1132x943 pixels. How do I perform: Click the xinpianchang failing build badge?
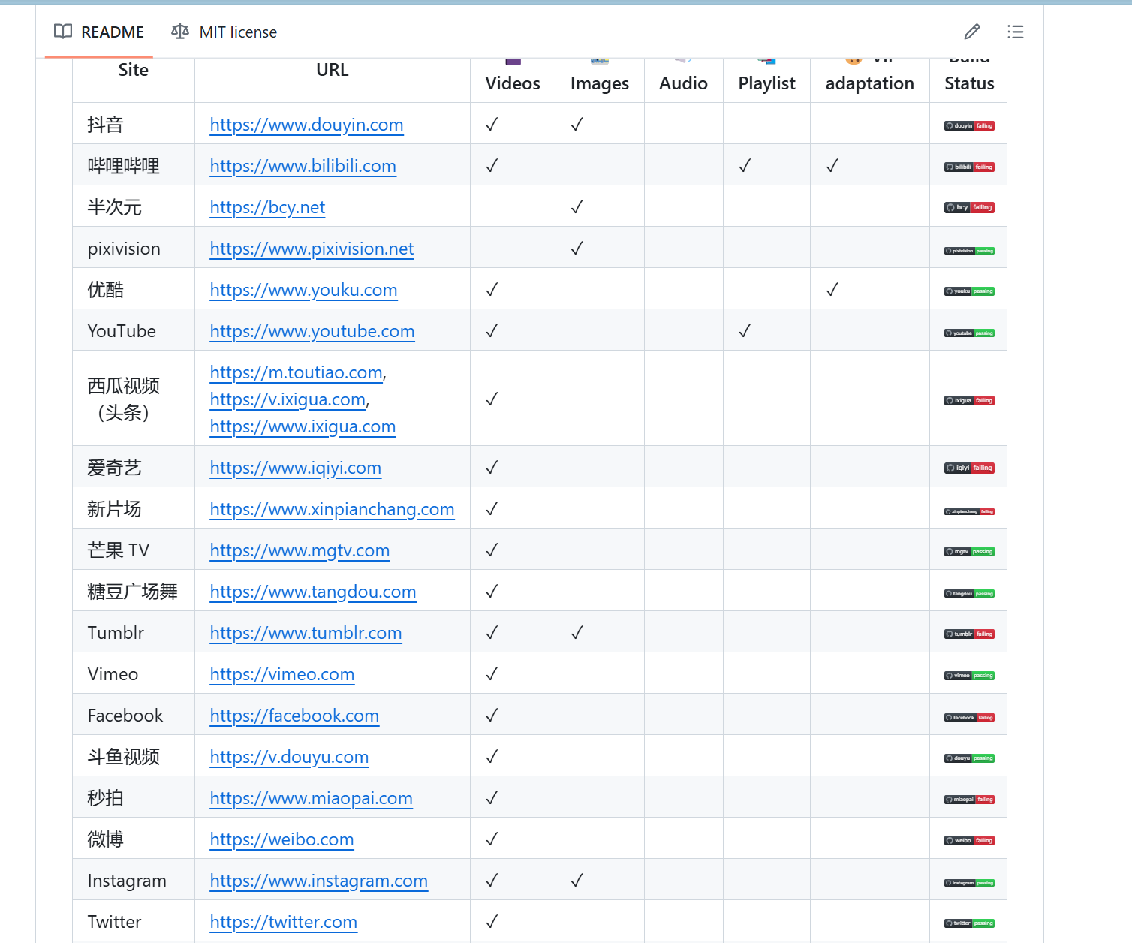(x=969, y=511)
